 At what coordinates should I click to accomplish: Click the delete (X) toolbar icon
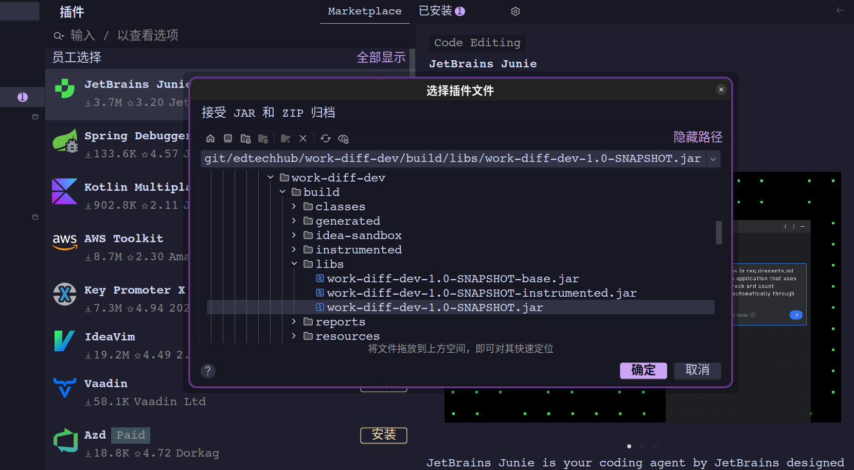pos(303,138)
